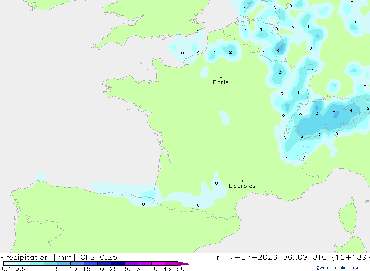Click the Dourbies location label
This screenshot has height=271, width=370.
click(242, 186)
